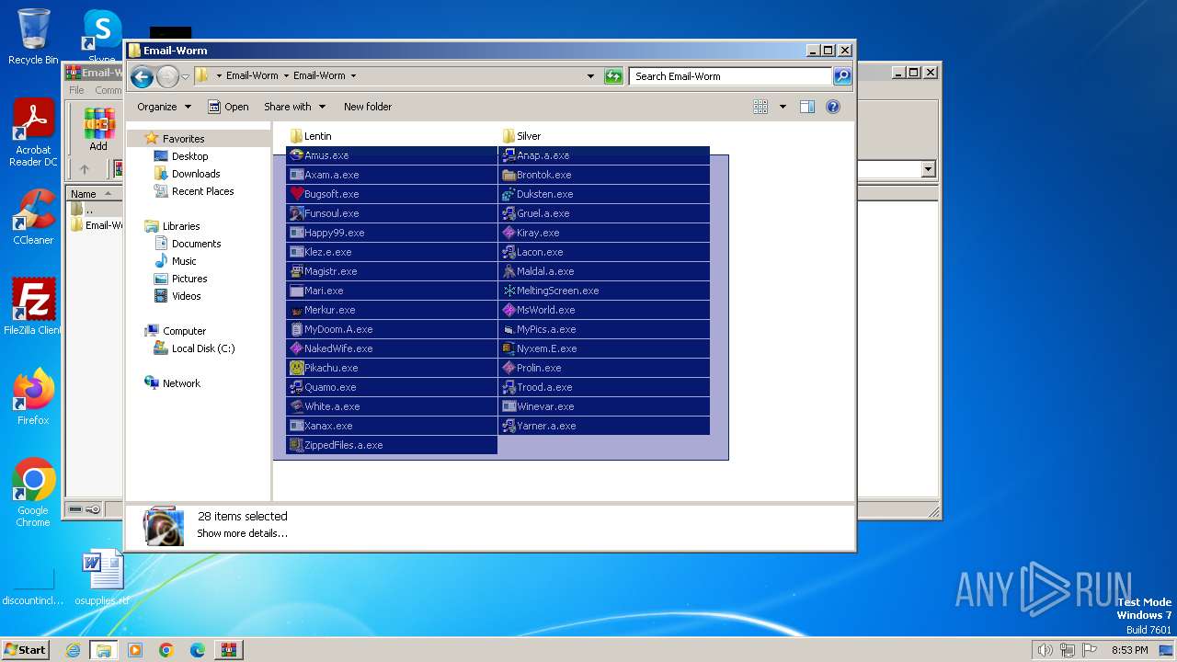Select the ZippedFiles.a.exe file
1177x662 pixels.
(x=392, y=445)
